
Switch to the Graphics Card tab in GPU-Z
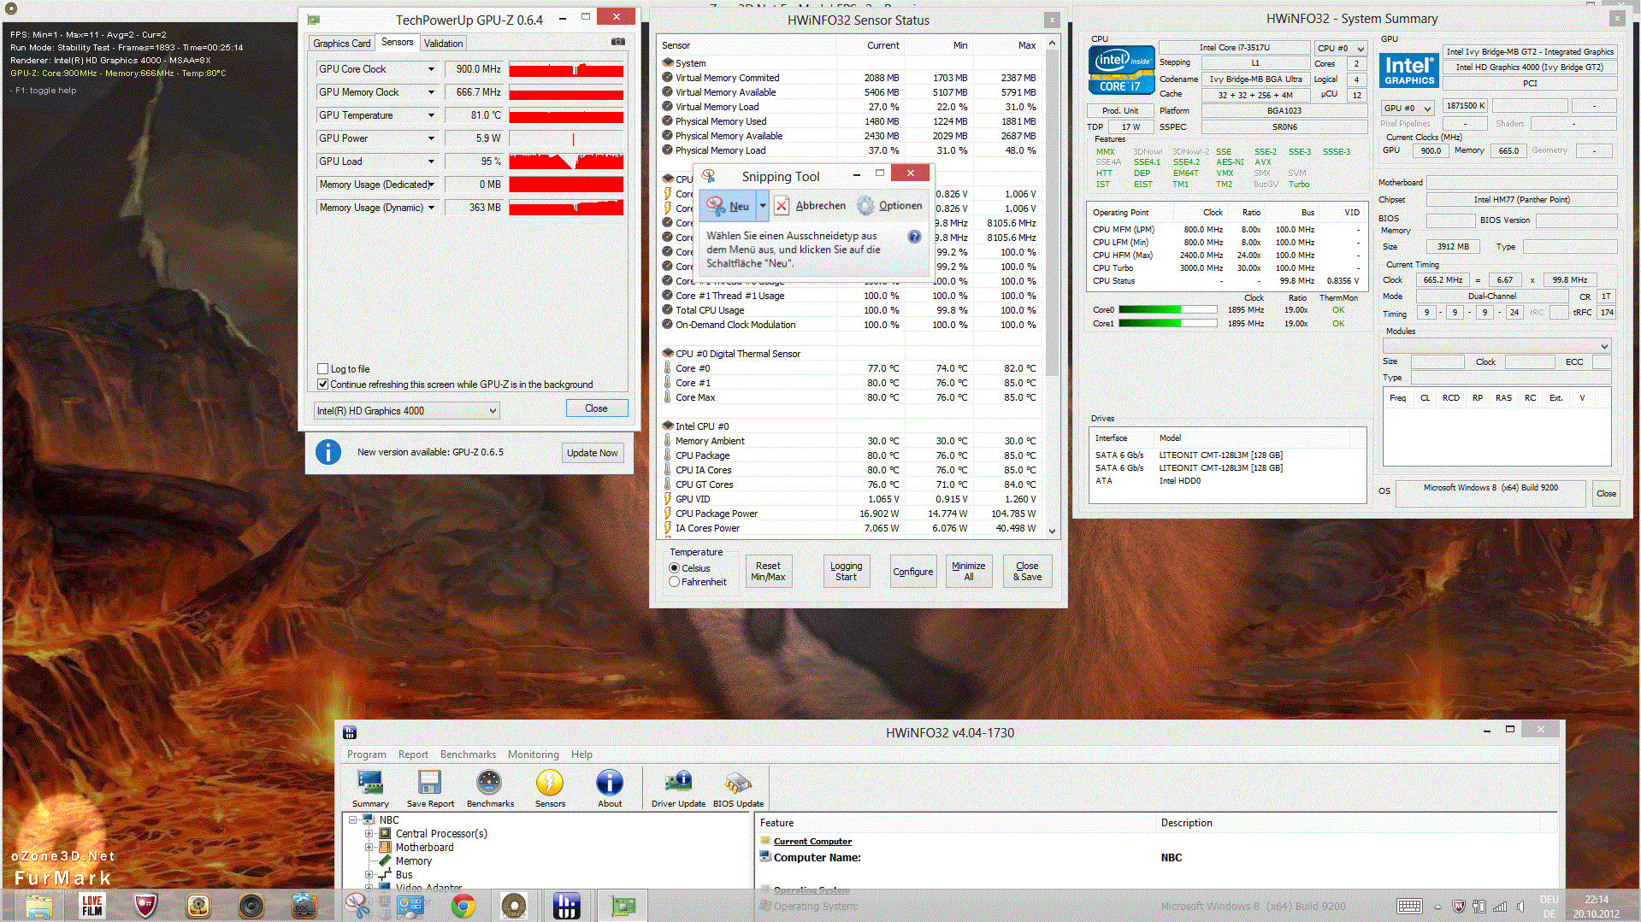tap(342, 44)
